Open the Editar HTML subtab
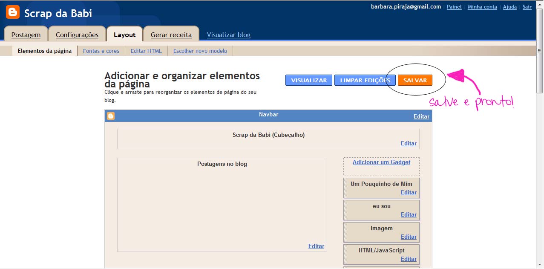This screenshot has height=269, width=544. (x=146, y=51)
